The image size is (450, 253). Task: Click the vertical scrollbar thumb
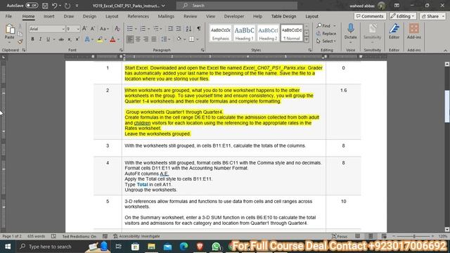point(447,107)
